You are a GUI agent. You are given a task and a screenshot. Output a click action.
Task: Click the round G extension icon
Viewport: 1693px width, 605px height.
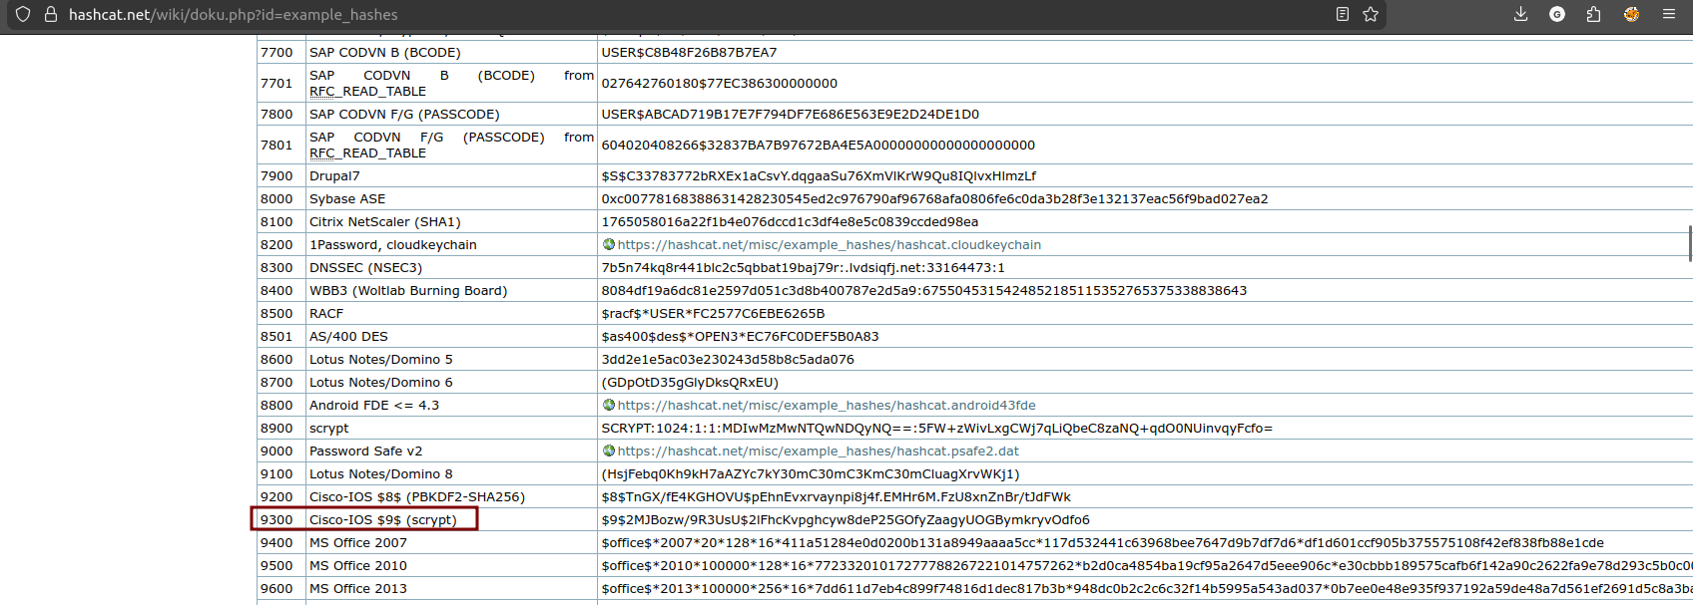pos(1557,14)
